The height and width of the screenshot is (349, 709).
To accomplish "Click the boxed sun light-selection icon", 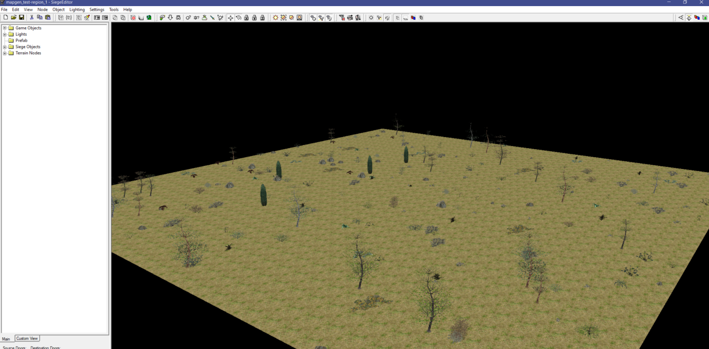I will pyautogui.click(x=283, y=17).
